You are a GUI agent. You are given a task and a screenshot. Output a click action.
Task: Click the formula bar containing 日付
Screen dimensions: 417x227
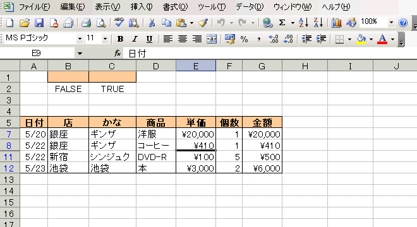pyautogui.click(x=270, y=54)
